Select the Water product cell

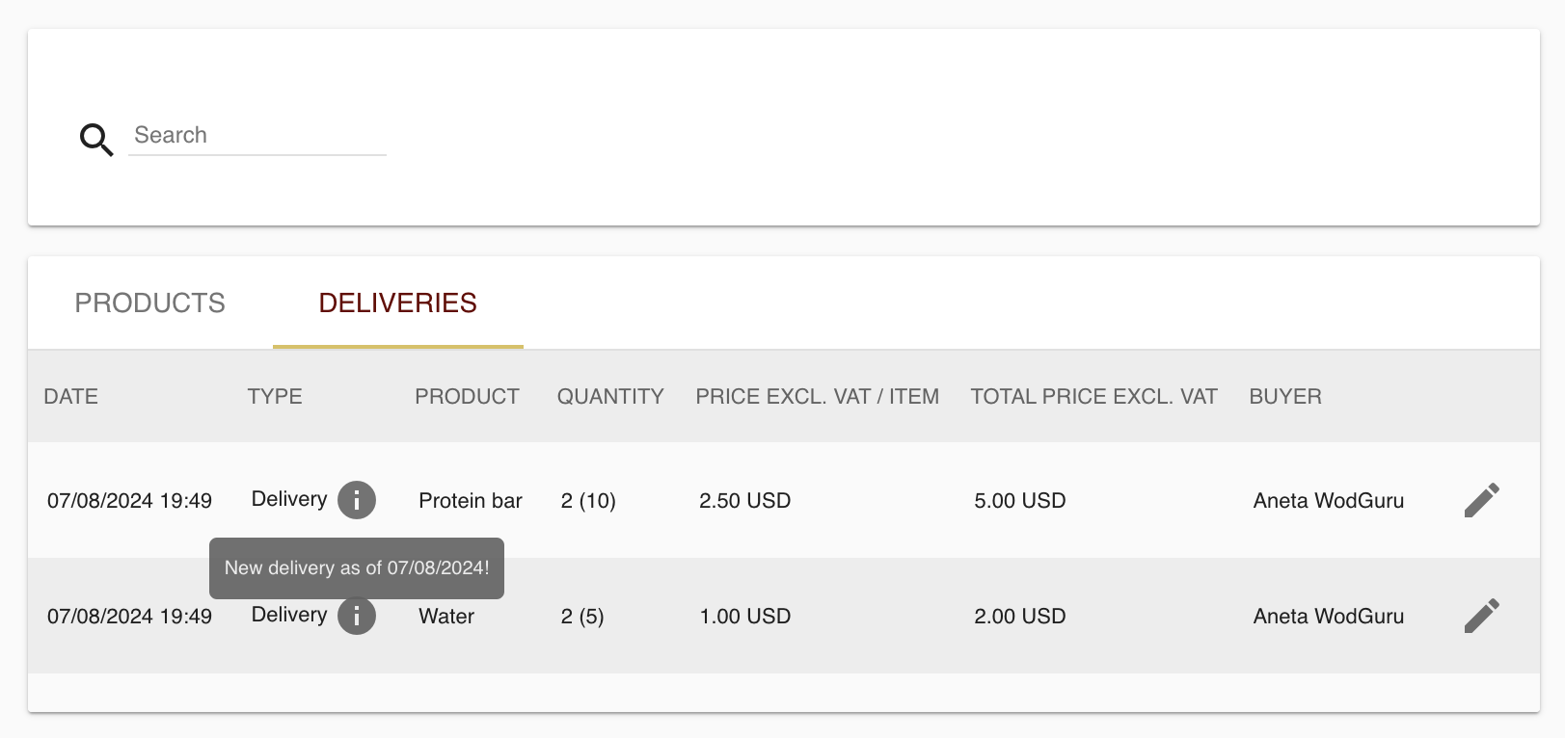pyautogui.click(x=446, y=617)
